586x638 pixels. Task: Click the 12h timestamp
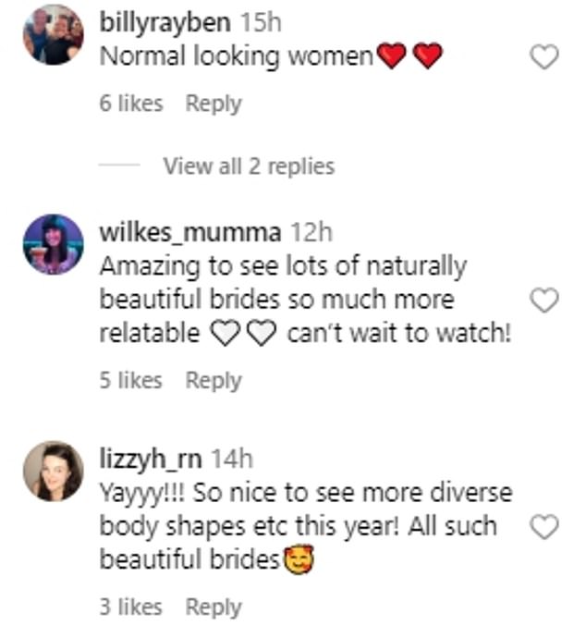[311, 231]
